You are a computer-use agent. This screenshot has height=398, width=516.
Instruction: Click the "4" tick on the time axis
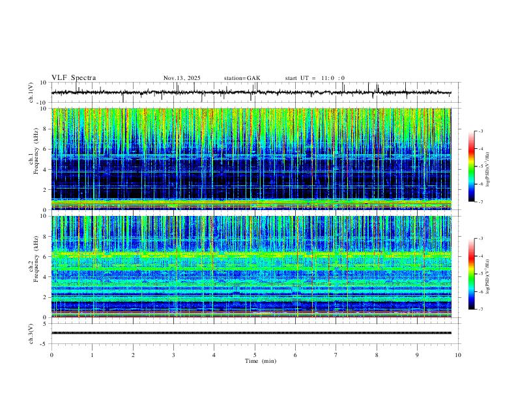[x=214, y=355]
